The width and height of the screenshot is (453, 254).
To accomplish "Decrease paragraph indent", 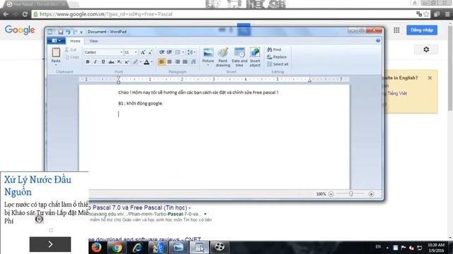I will pyautogui.click(x=162, y=52).
